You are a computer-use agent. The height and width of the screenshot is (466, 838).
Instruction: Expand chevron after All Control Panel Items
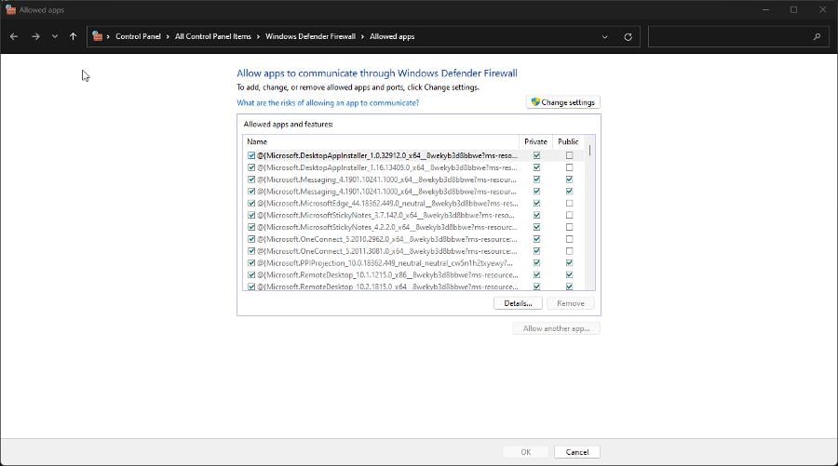tap(258, 36)
